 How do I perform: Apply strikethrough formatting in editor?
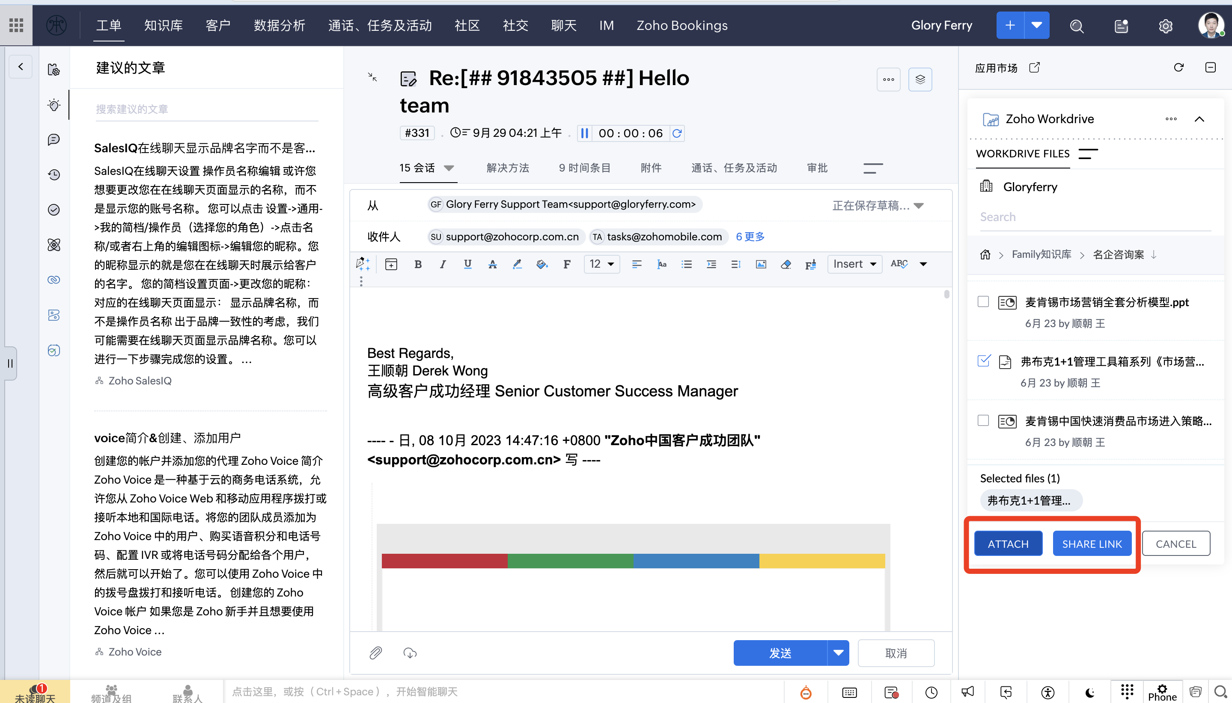point(493,264)
